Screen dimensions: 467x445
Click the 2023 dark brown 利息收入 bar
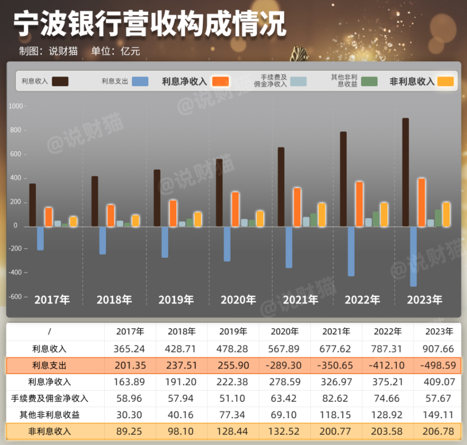405,172
